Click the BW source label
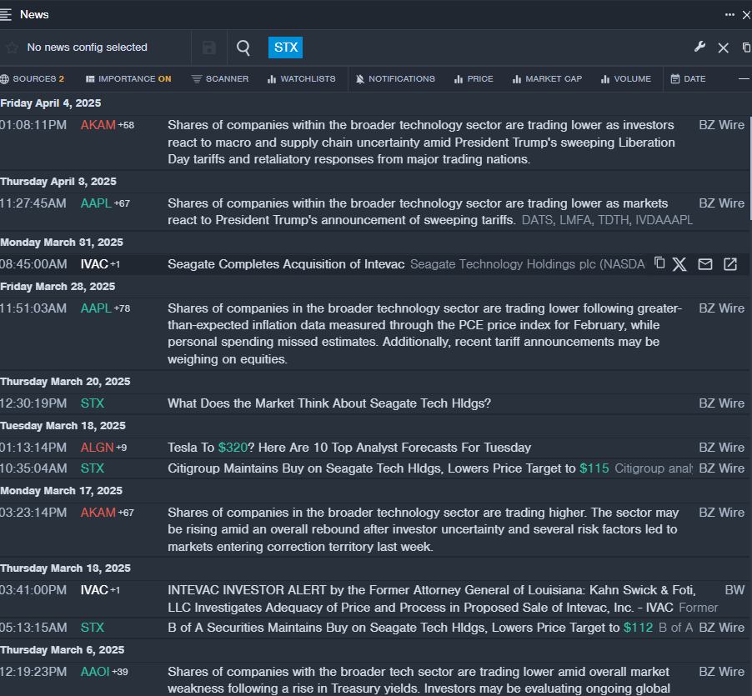Image resolution: width=752 pixels, height=696 pixels. tap(734, 590)
